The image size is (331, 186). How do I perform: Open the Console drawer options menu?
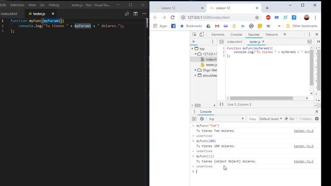[x=194, y=112]
